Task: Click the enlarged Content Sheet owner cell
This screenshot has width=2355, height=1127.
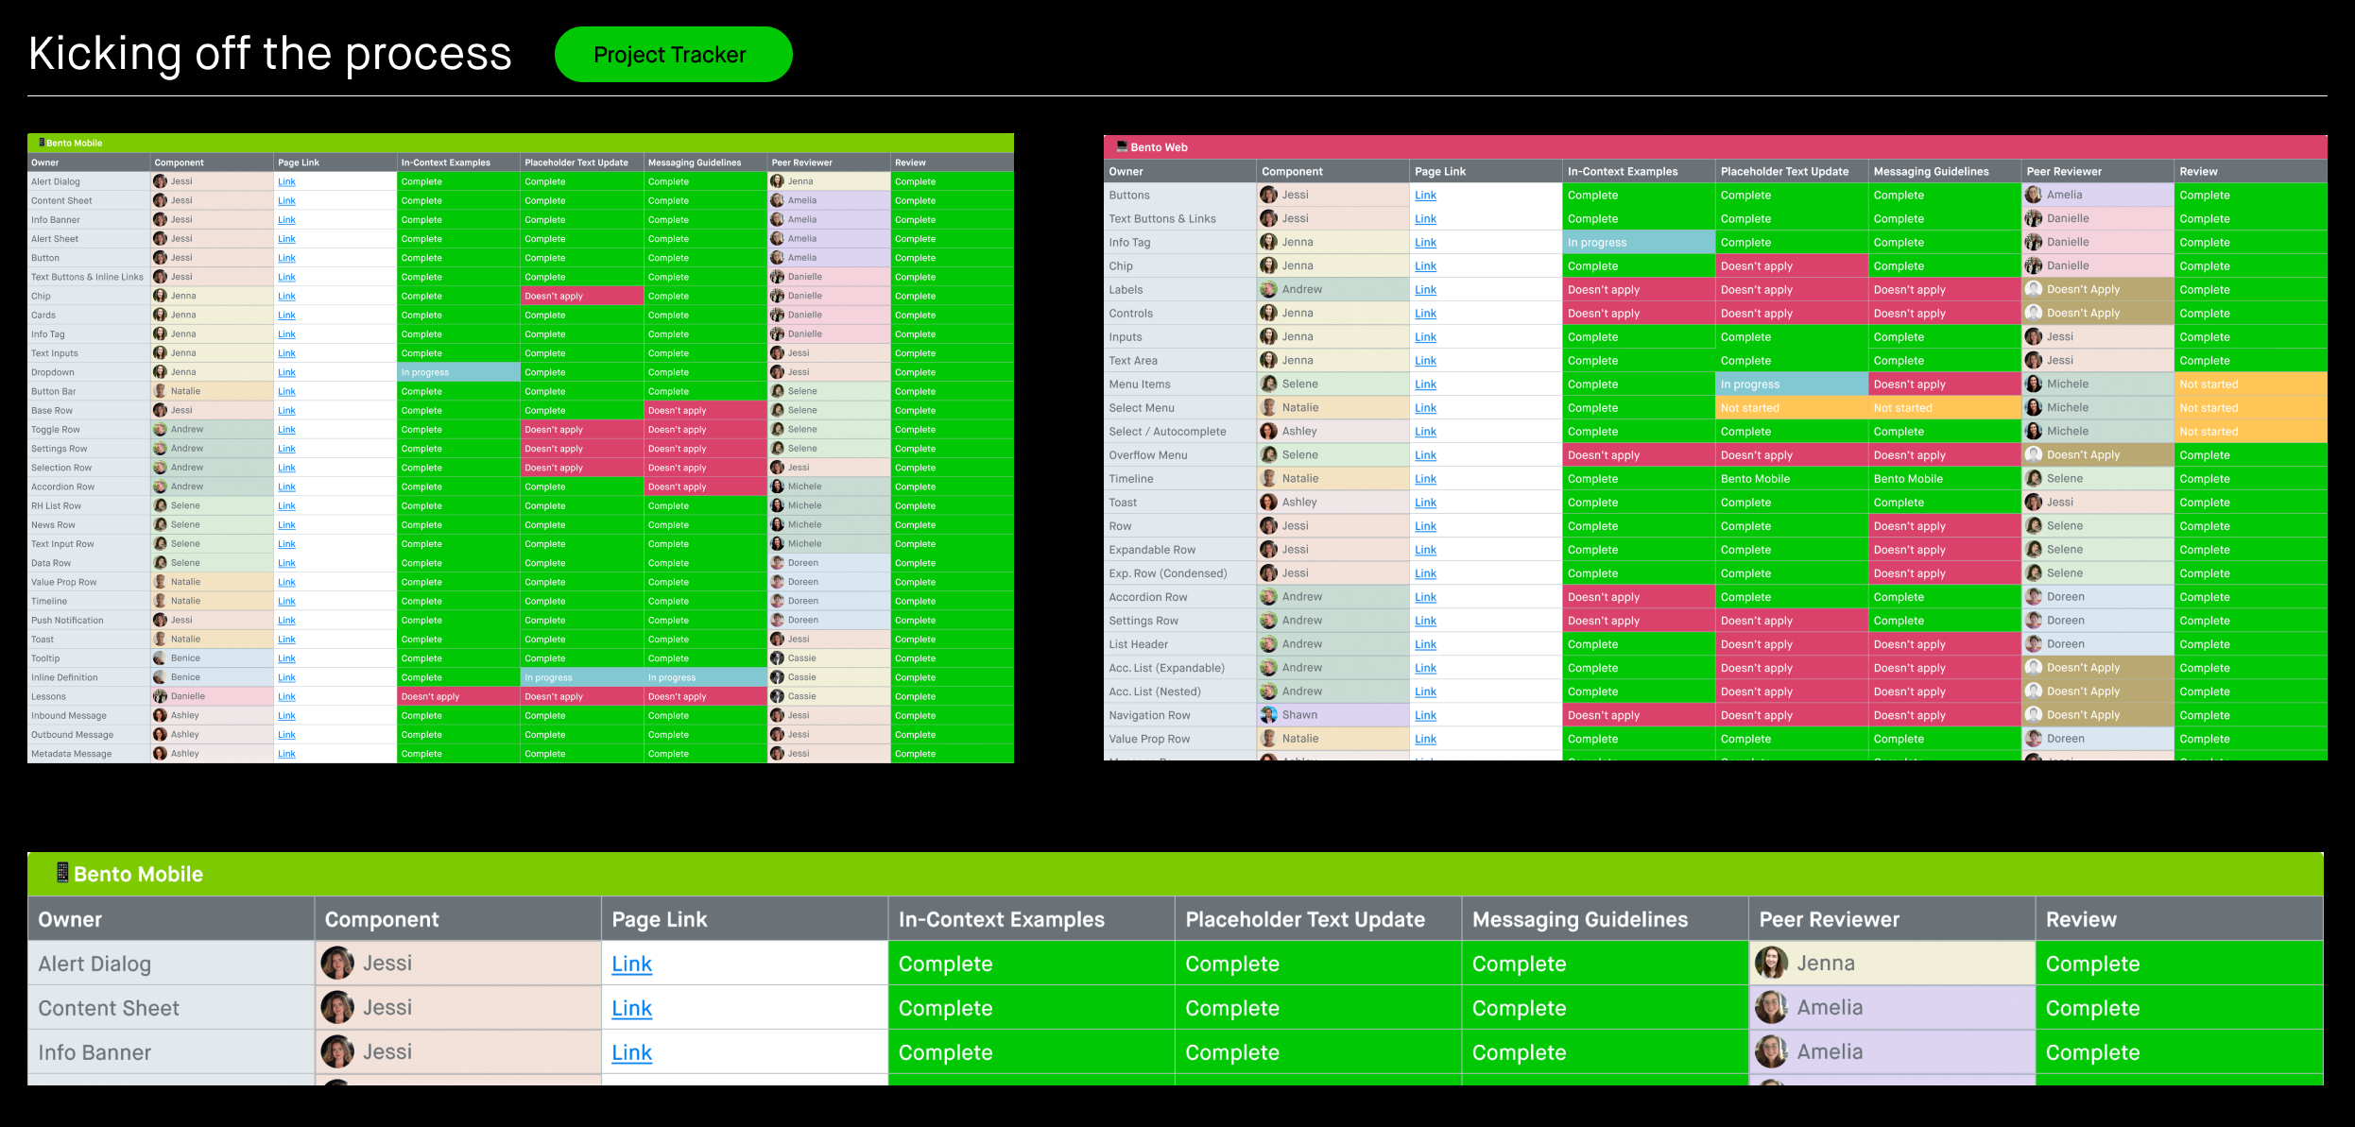Action: [170, 1008]
